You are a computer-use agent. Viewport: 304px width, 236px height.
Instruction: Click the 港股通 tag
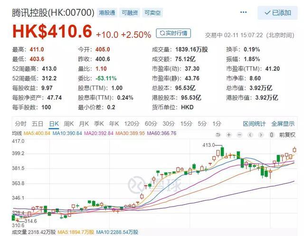point(107,13)
